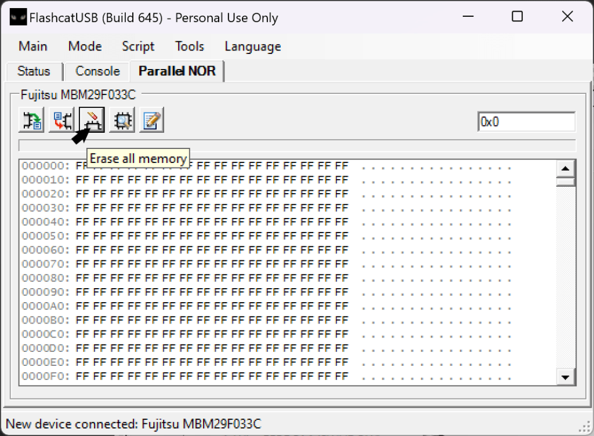The image size is (594, 436).
Task: Open the Main menu
Action: pos(33,46)
